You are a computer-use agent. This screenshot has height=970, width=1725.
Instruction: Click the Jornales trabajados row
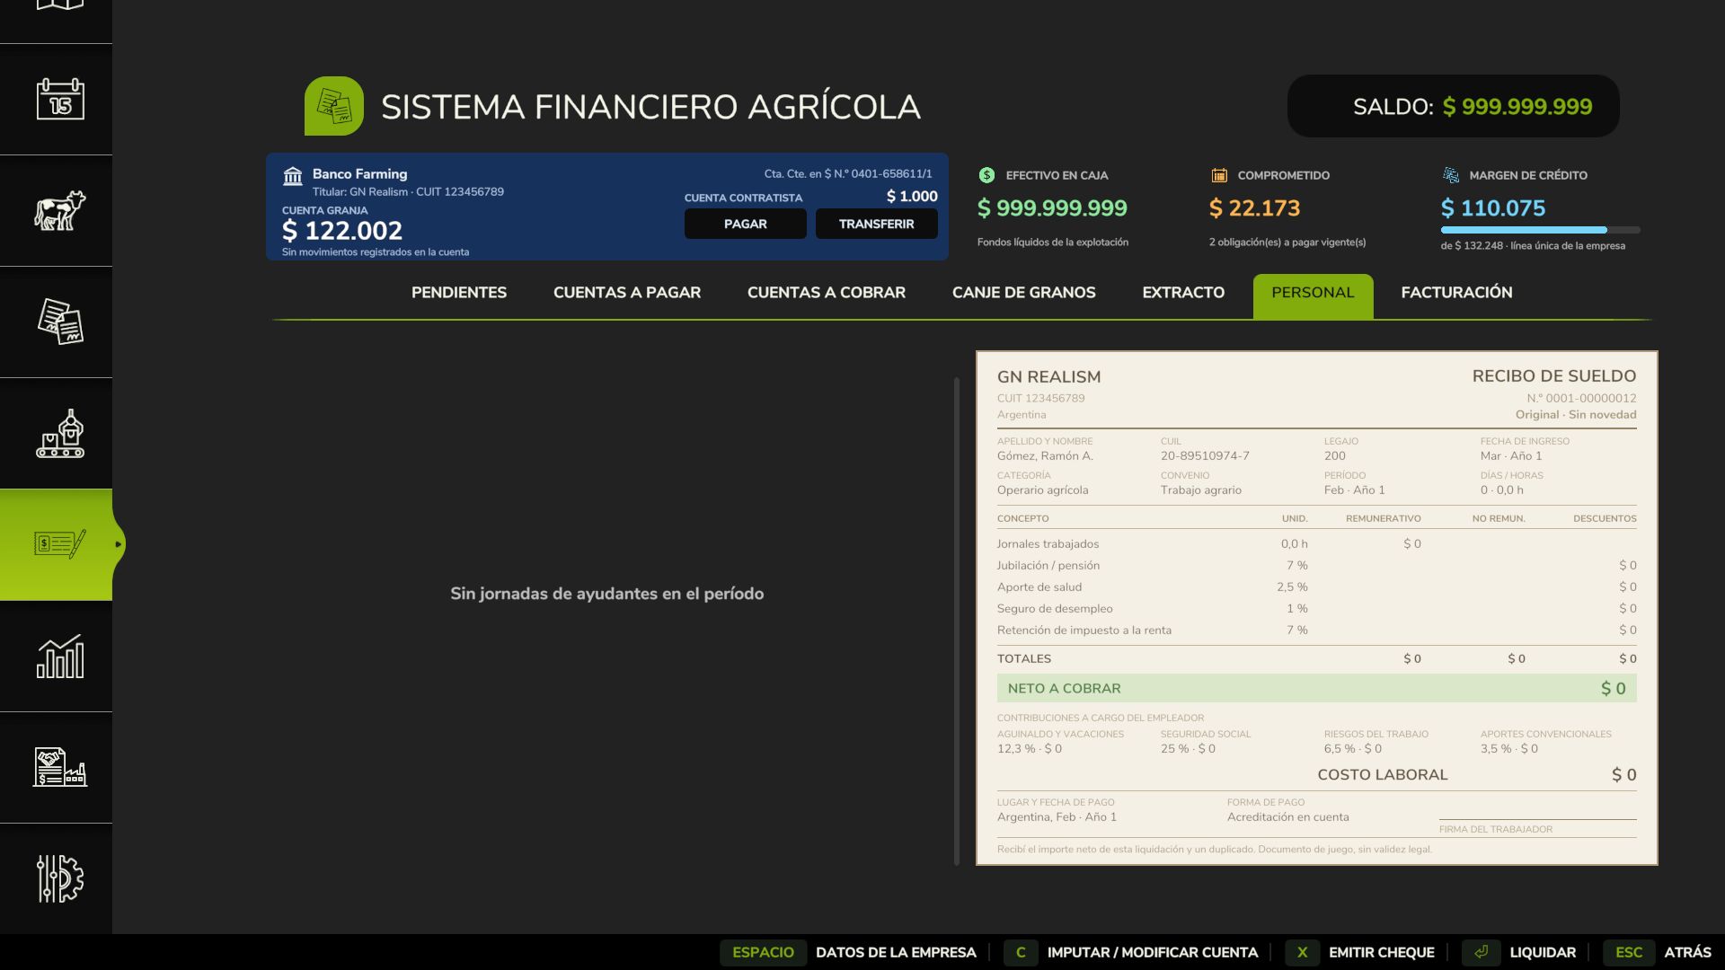[1317, 543]
